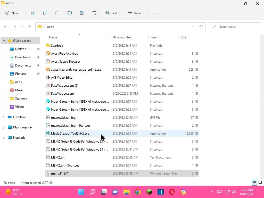Switch to details view layout icon
The height and width of the screenshot is (198, 264).
pyautogui.click(x=254, y=183)
